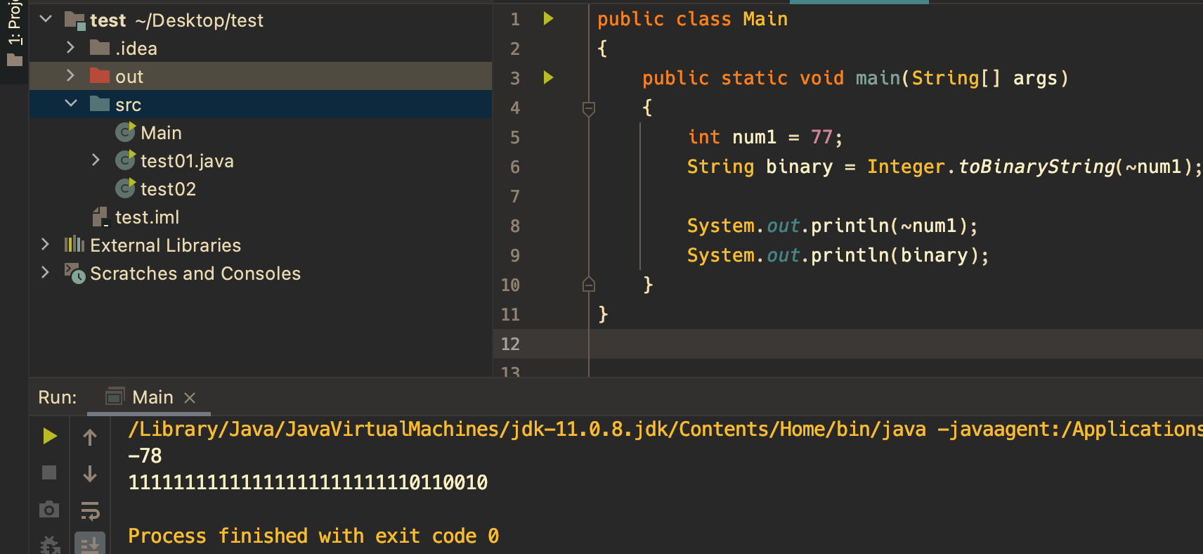This screenshot has height=554, width=1203.
Task: Expand Scratches and Consoles
Action: (45, 272)
